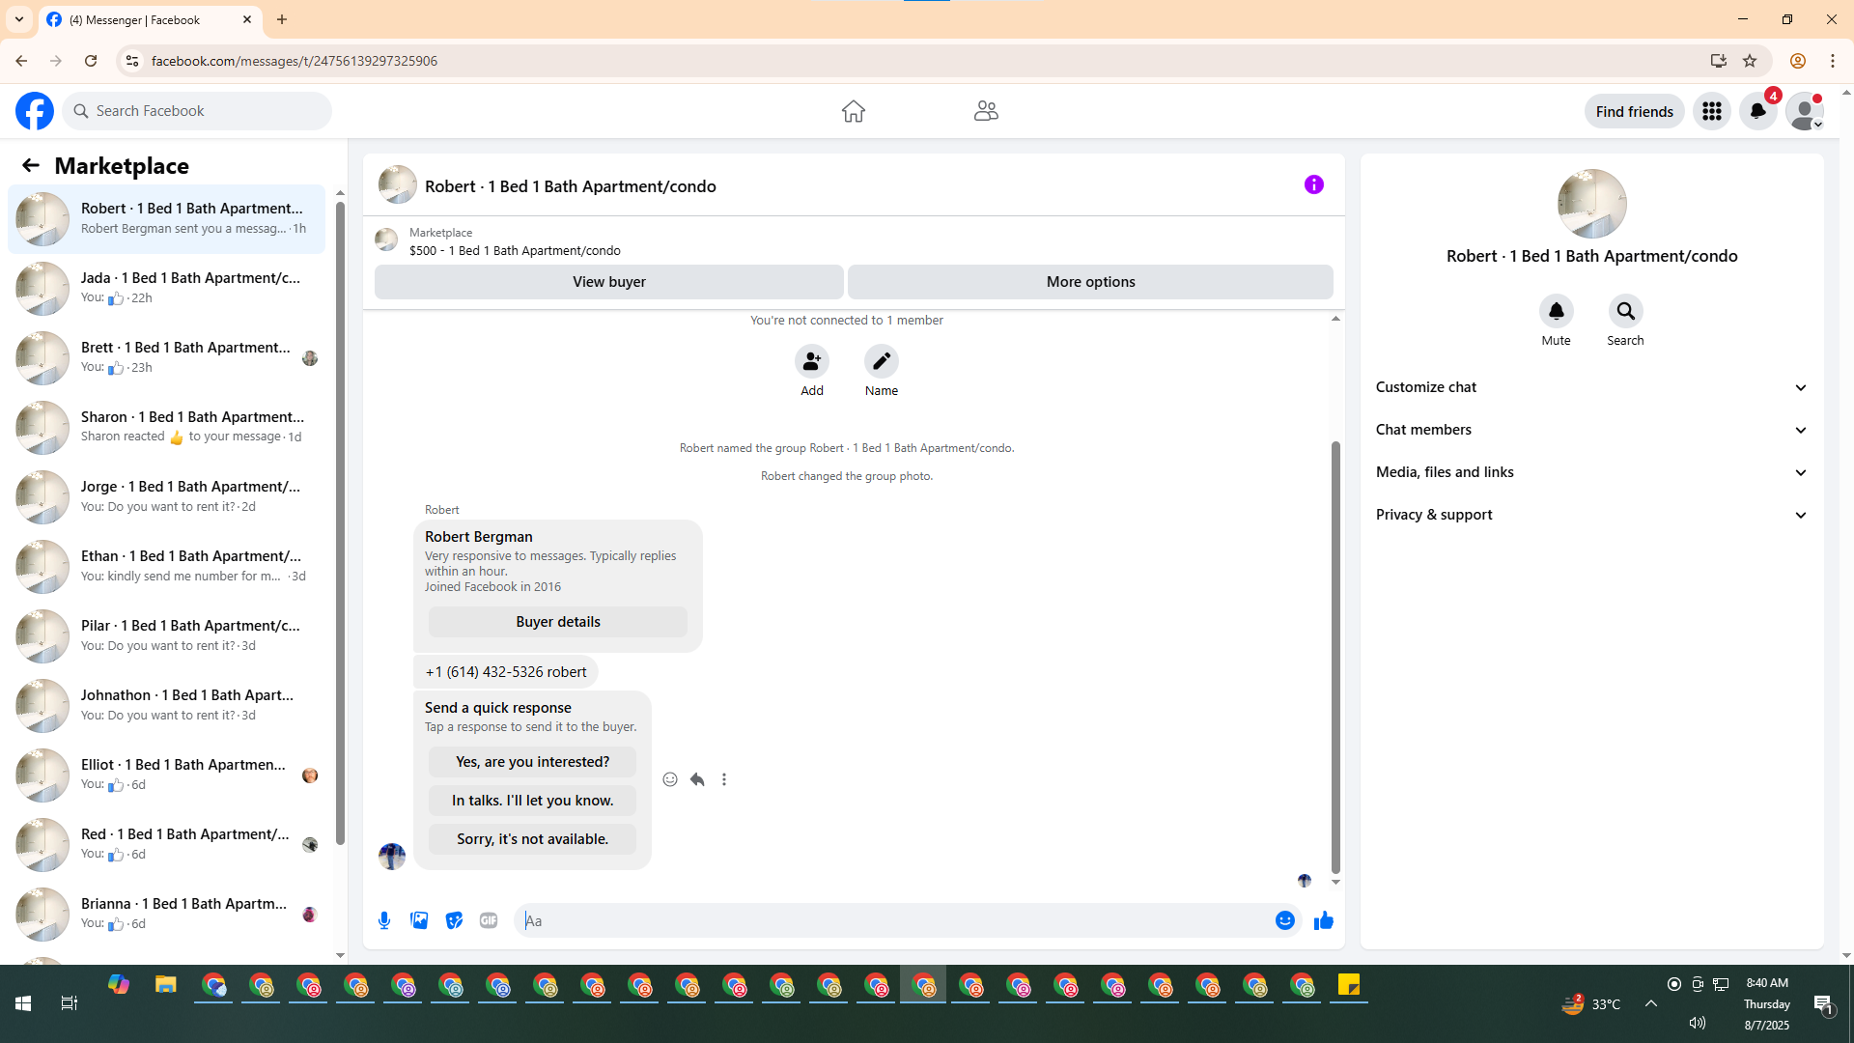Open Brianna's apartment conversation
The image size is (1854, 1043).
[166, 915]
